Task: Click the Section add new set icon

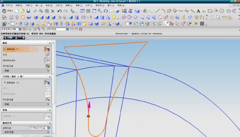Action: 48,66
